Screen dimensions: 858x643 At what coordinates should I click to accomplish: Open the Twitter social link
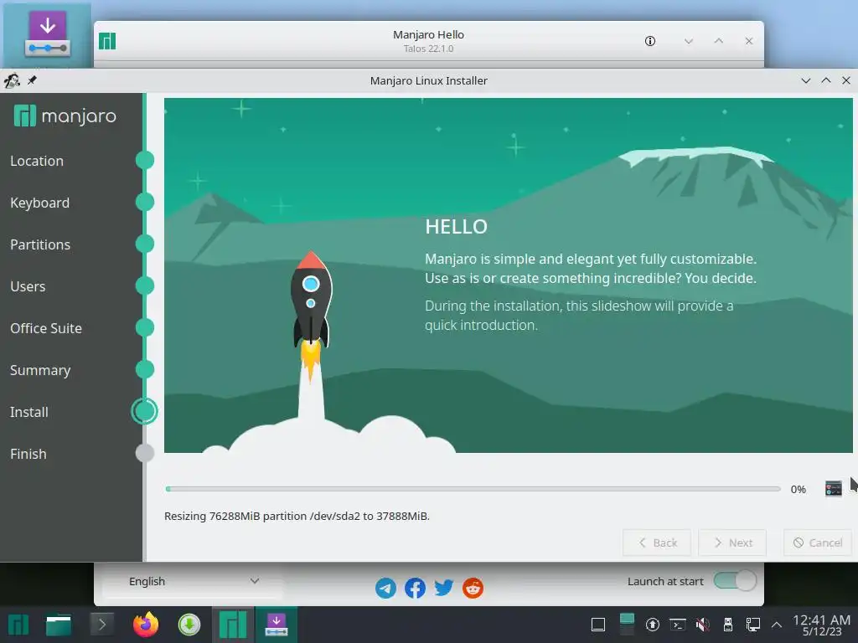pyautogui.click(x=444, y=588)
